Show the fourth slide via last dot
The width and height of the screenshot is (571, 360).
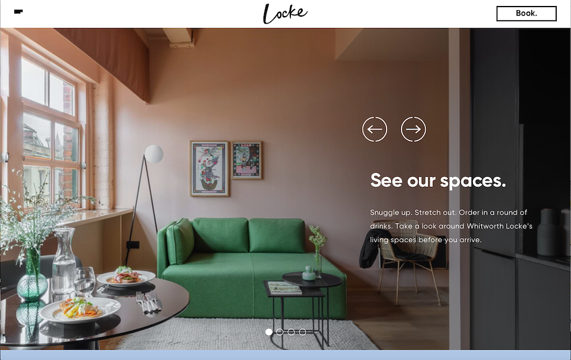(x=302, y=332)
